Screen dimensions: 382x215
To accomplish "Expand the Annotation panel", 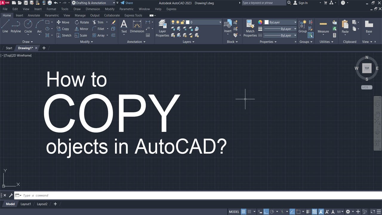I will coord(136,42).
